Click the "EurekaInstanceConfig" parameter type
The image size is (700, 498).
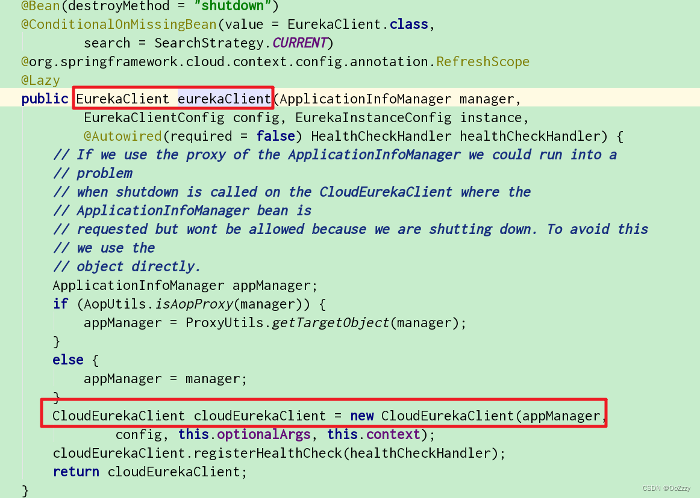click(x=373, y=117)
